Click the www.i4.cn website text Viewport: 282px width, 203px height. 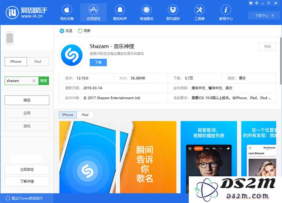tap(32, 16)
